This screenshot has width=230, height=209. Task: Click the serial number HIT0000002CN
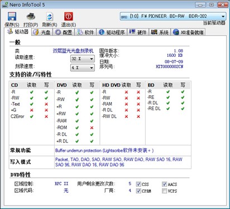[x=170, y=66]
